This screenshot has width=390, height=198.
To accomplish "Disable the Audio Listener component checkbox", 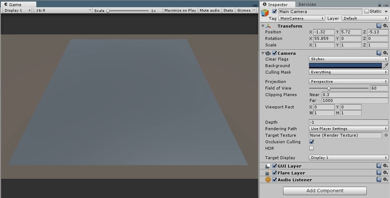I will pyautogui.click(x=274, y=180).
